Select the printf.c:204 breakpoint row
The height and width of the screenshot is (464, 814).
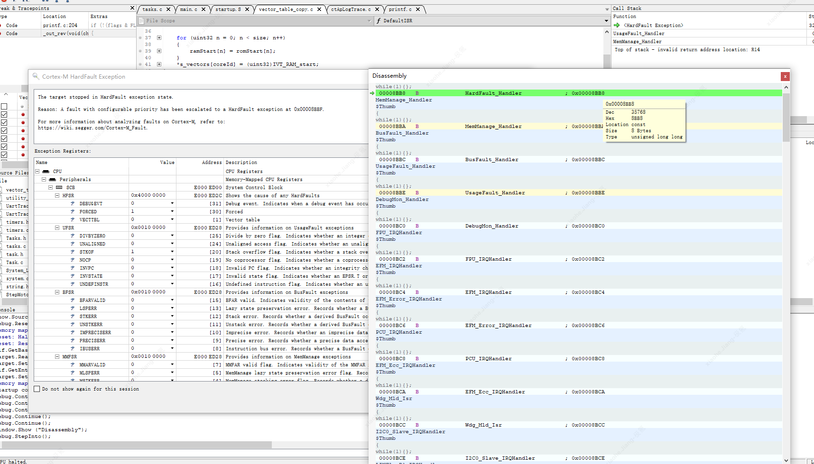[68, 26]
